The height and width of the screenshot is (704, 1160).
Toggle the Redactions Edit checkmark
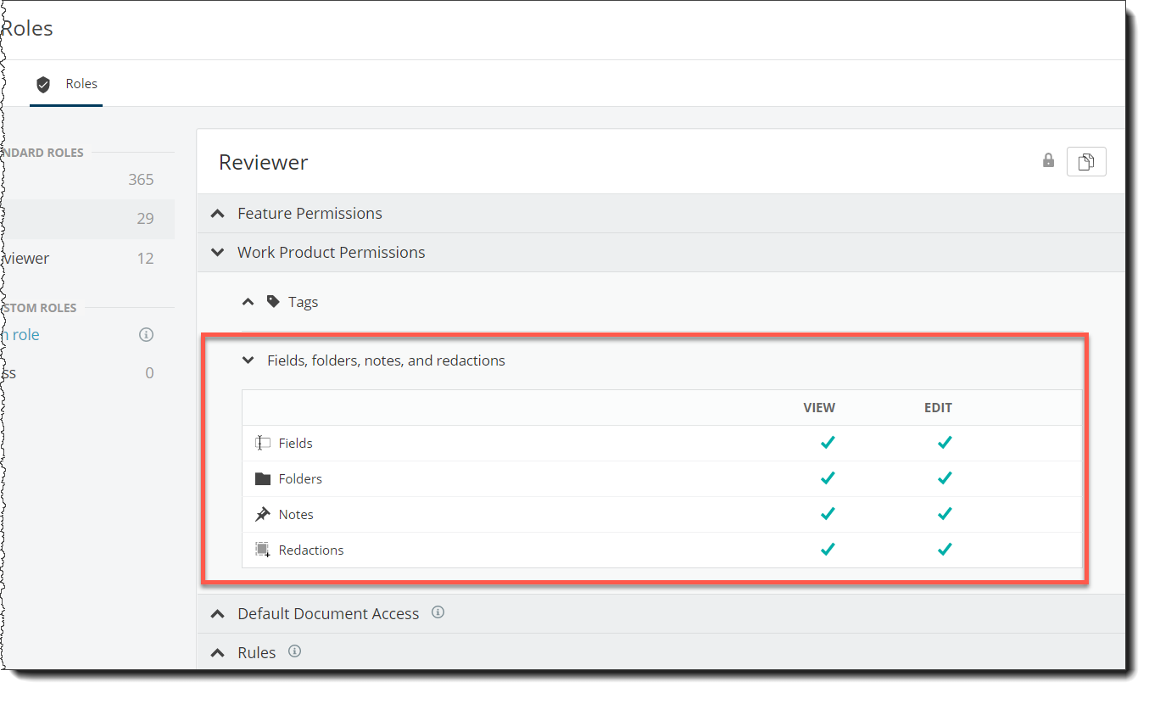(x=945, y=550)
